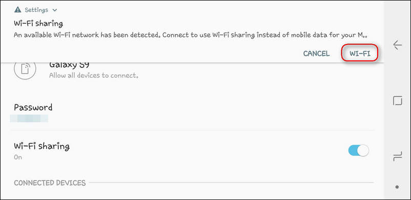Tap the blurred password value
411x200 pixels.
pos(29,118)
